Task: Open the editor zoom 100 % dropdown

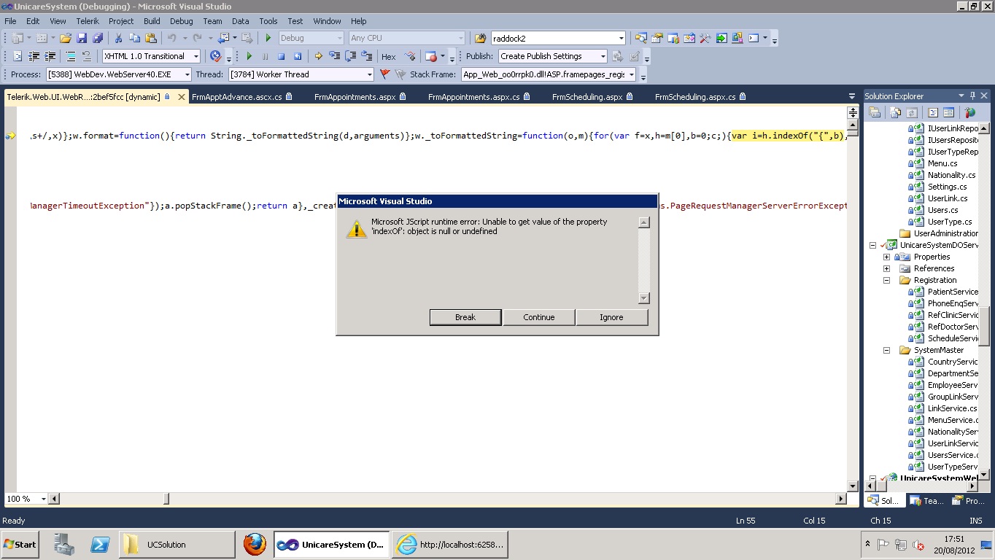Action: click(43, 499)
